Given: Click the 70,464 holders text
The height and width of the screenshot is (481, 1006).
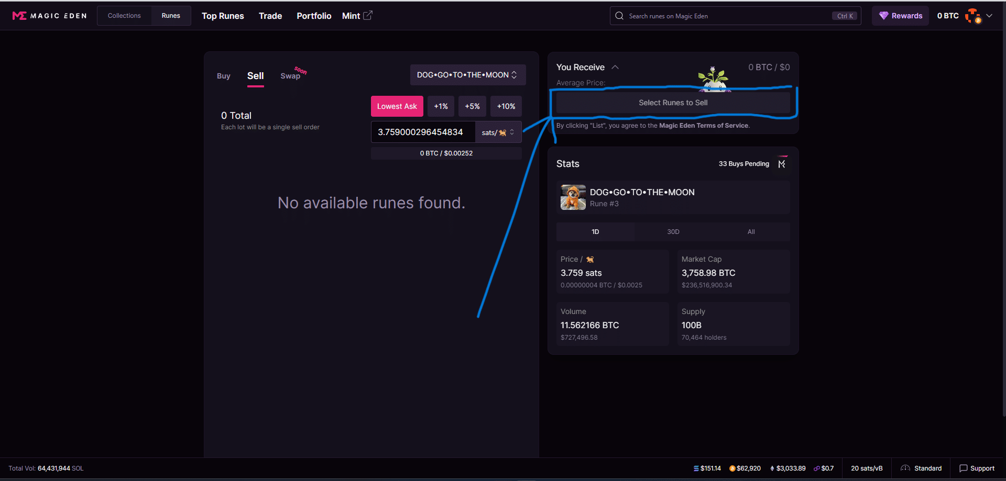Looking at the screenshot, I should pyautogui.click(x=704, y=338).
